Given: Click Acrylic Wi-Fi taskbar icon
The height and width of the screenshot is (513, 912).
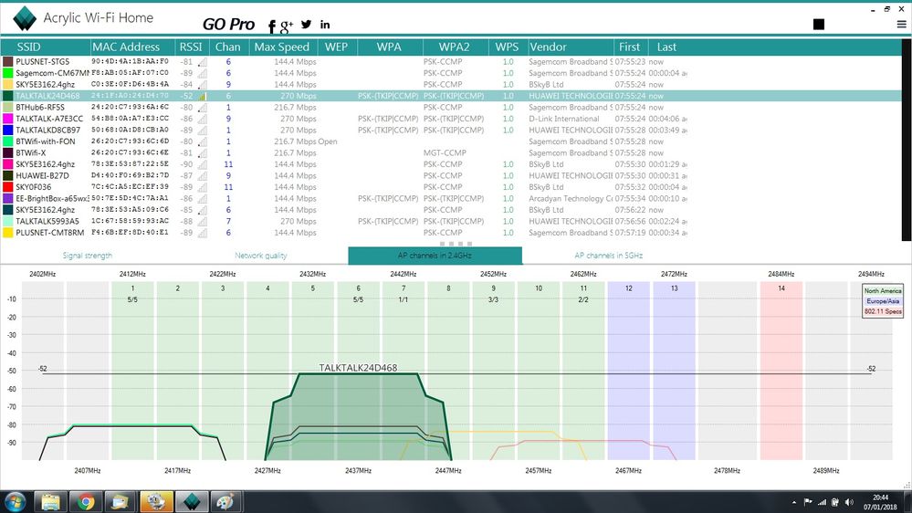Looking at the screenshot, I should tap(192, 501).
